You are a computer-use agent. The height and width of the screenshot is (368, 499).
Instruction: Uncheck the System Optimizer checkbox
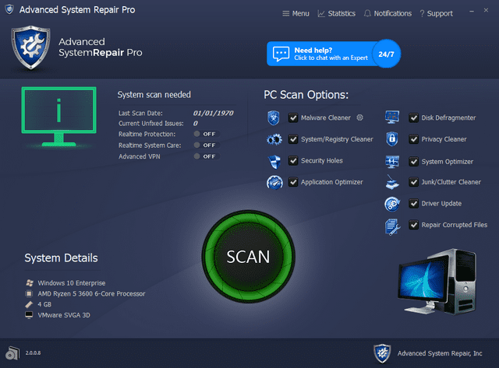pyautogui.click(x=413, y=161)
